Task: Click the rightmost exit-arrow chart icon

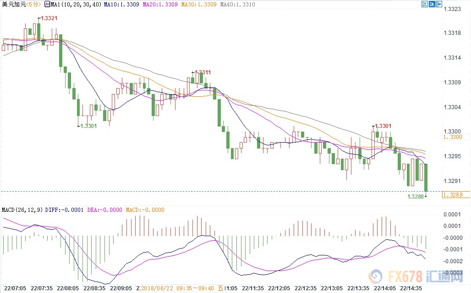Action: tap(439, 4)
